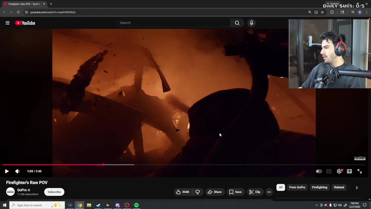Open File Explorer from taskbar
Image resolution: width=371 pixels, height=209 pixels.
89,205
